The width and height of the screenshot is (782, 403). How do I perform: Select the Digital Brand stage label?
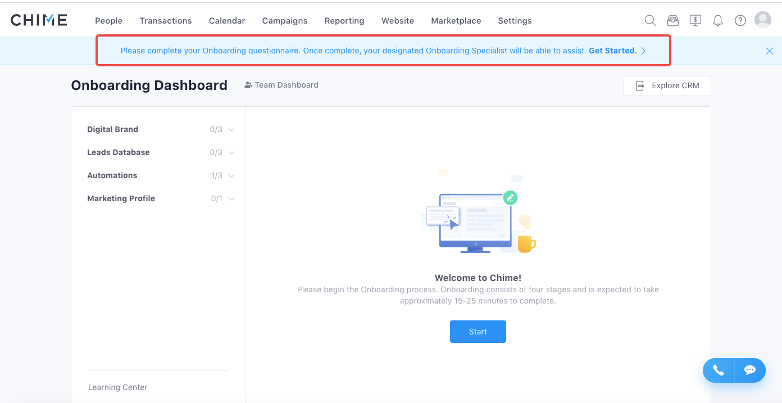[112, 129]
